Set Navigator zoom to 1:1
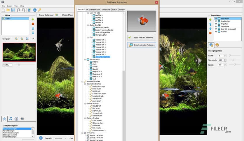244x141 pixels. 33,39
